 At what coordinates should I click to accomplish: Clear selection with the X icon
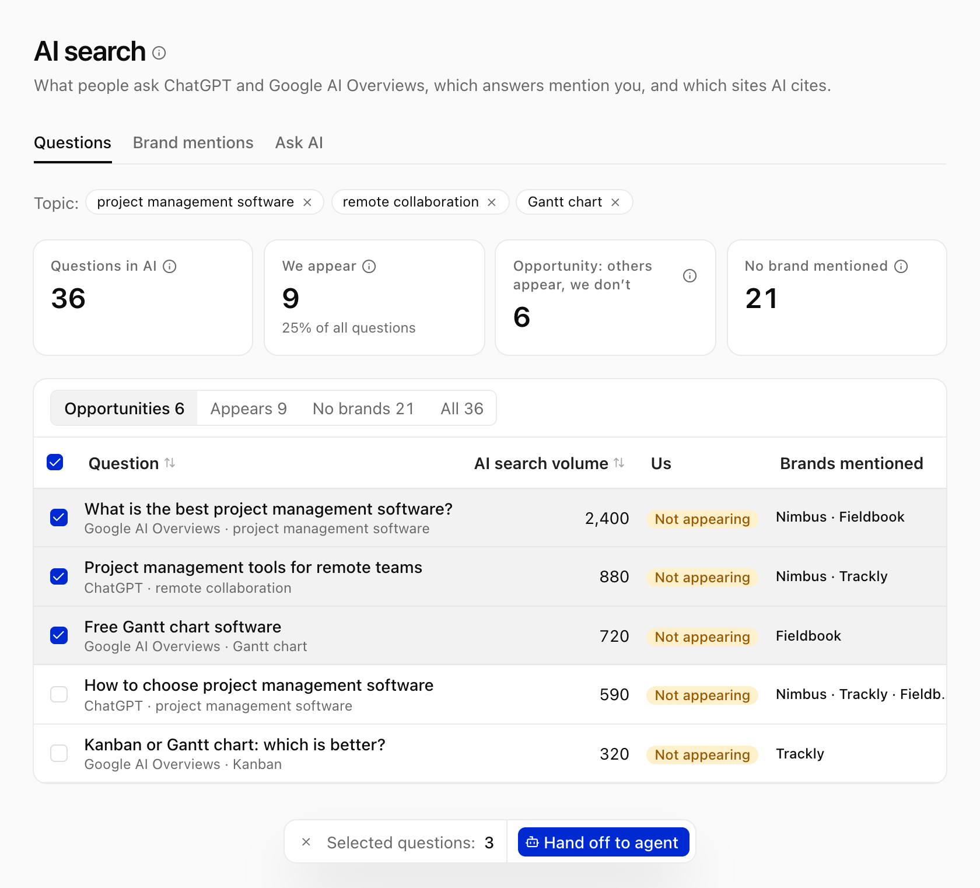coord(306,842)
